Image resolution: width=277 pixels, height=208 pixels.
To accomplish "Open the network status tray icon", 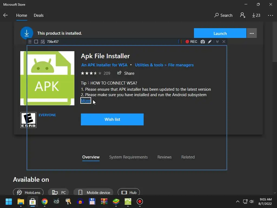I will (245, 201).
